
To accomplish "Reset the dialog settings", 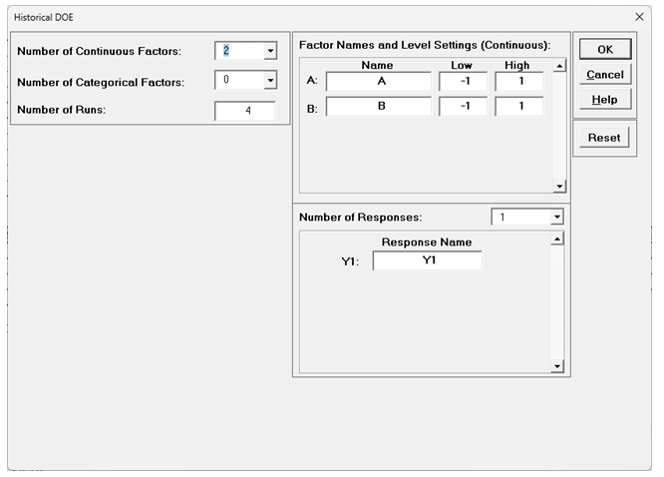I will [604, 138].
